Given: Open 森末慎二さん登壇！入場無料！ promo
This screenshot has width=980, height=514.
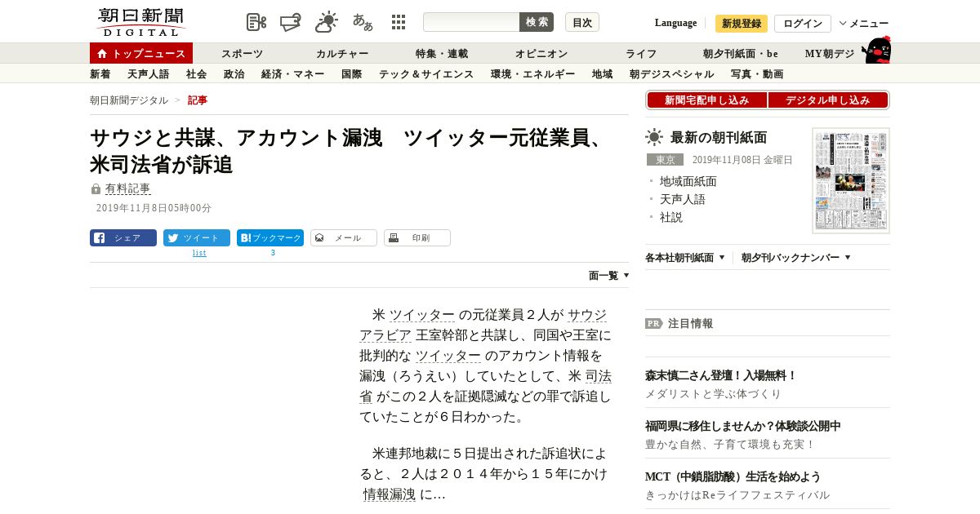Looking at the screenshot, I should (721, 376).
